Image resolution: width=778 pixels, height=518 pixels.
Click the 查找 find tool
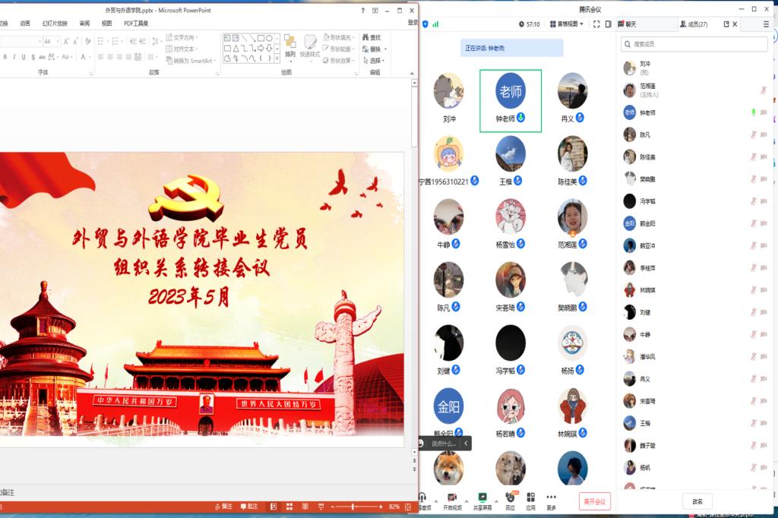[372, 37]
